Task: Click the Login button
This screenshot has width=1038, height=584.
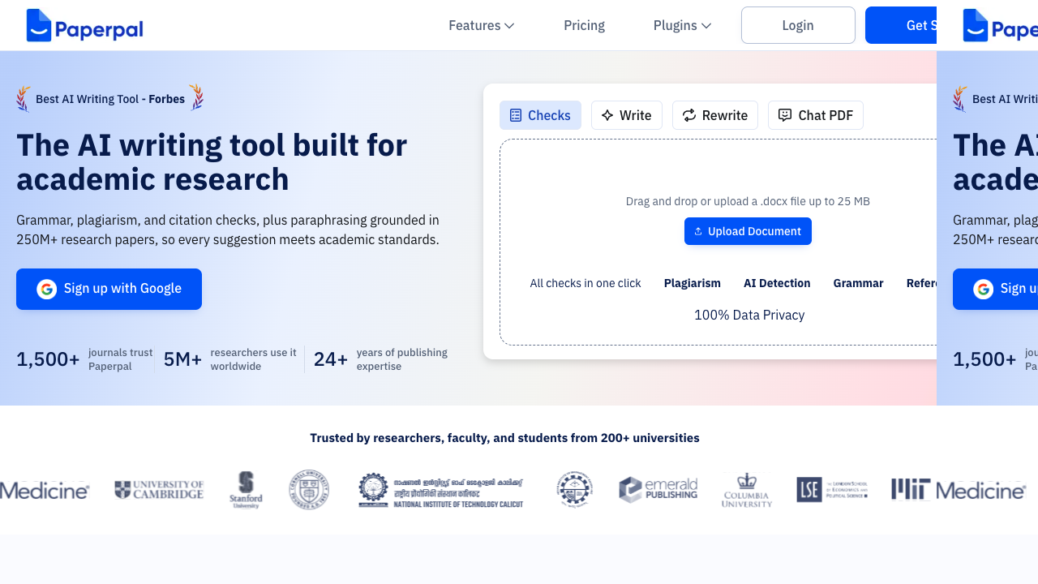Action: point(798,25)
